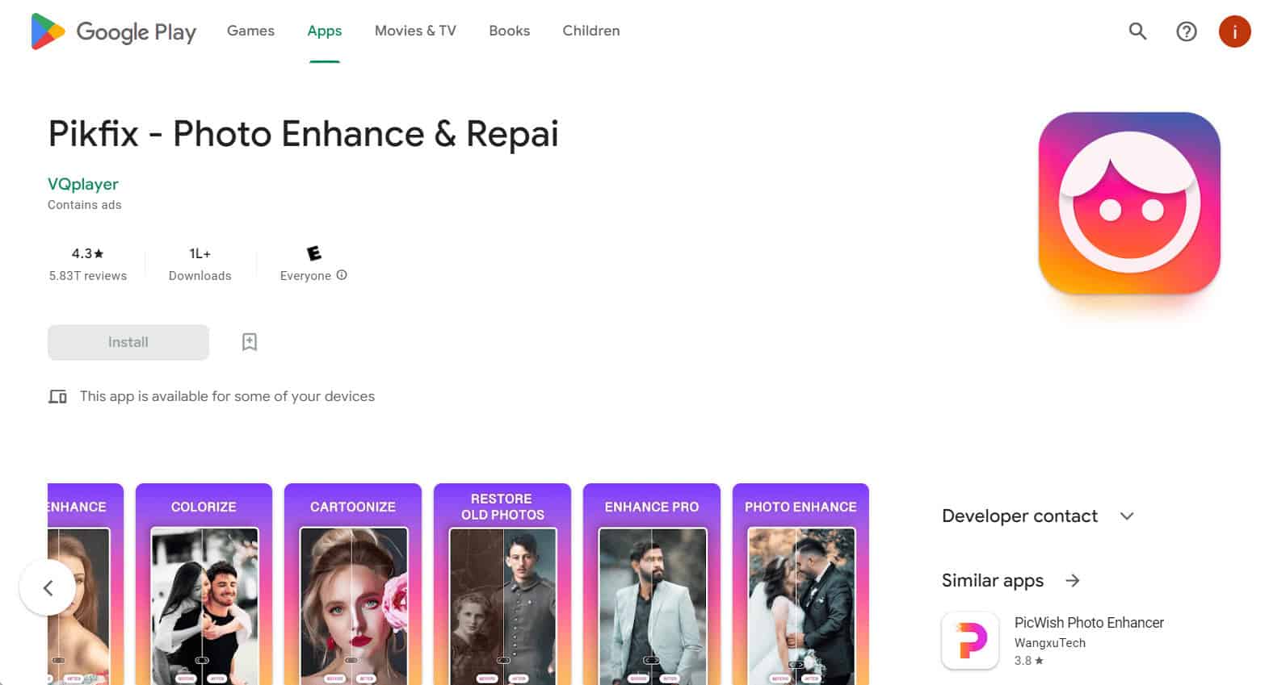Click the Google Play logo
The width and height of the screenshot is (1269, 685).
click(x=113, y=31)
